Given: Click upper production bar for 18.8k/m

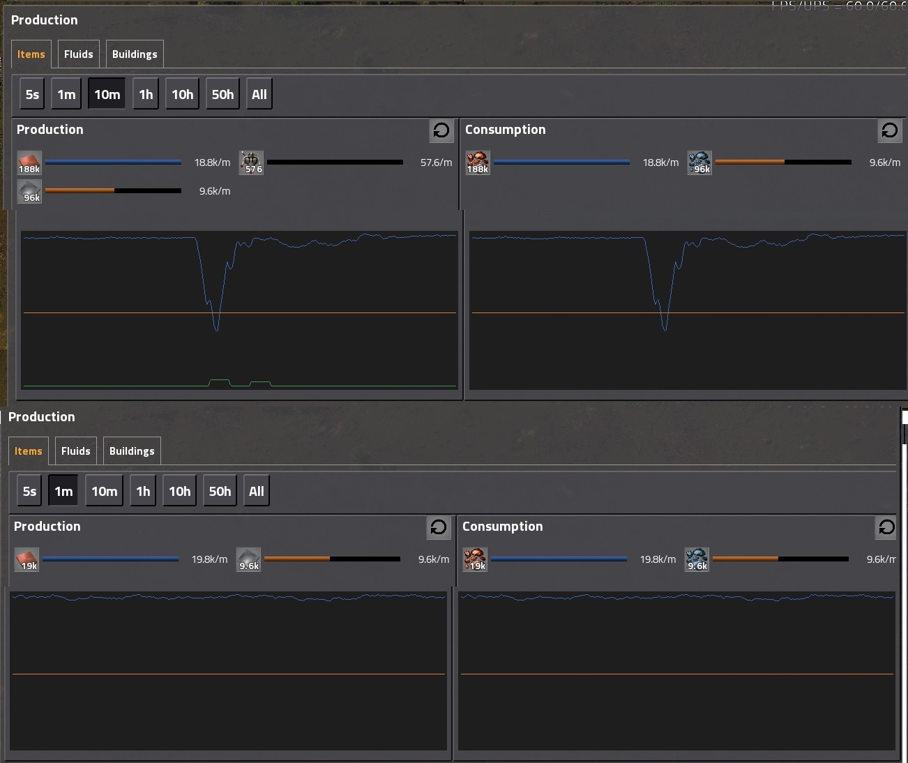Looking at the screenshot, I should pos(113,163).
